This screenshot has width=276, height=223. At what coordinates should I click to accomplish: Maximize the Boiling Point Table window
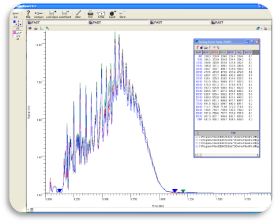tap(252, 42)
